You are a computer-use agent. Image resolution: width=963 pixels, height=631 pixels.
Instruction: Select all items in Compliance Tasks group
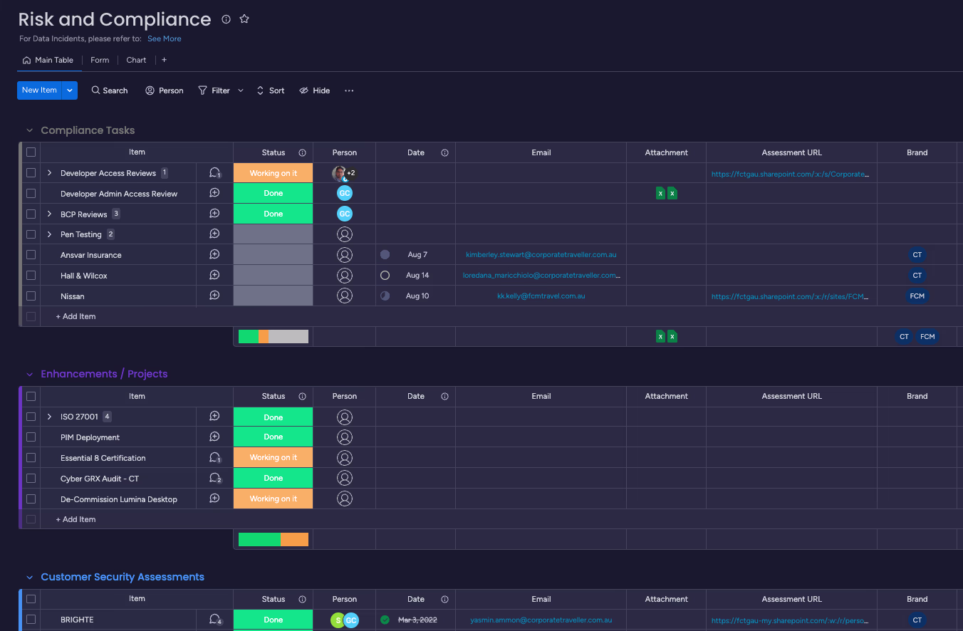click(x=31, y=152)
